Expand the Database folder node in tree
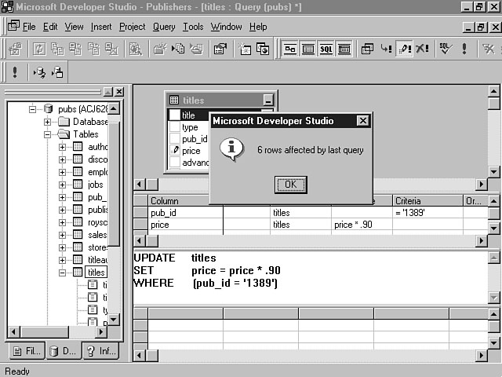Image resolution: width=502 pixels, height=377 pixels. (48, 122)
